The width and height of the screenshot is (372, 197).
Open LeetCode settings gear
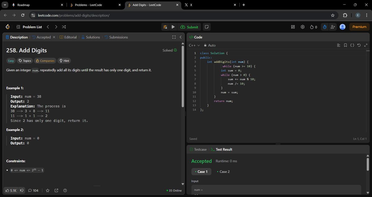click(303, 27)
